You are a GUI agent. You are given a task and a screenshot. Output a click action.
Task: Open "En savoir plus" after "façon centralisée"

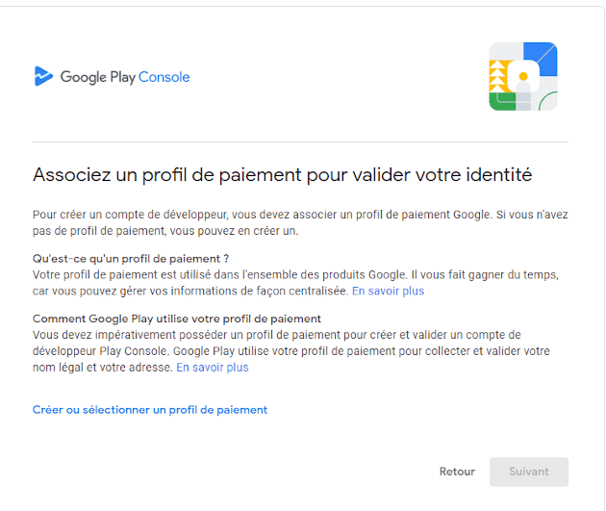(x=388, y=291)
